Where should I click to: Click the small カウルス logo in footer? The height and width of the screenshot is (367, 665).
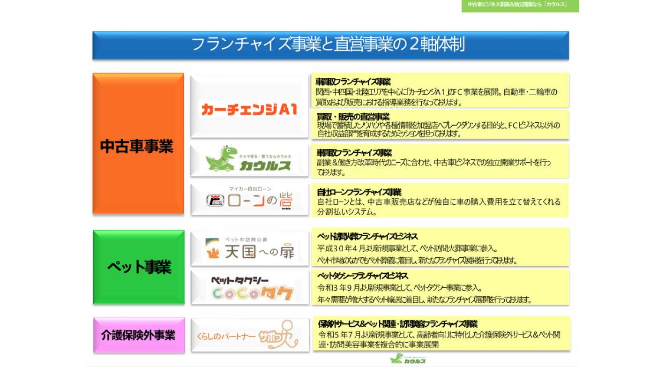tap(408, 360)
